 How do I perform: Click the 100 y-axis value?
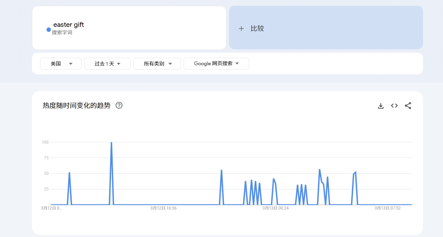point(45,142)
